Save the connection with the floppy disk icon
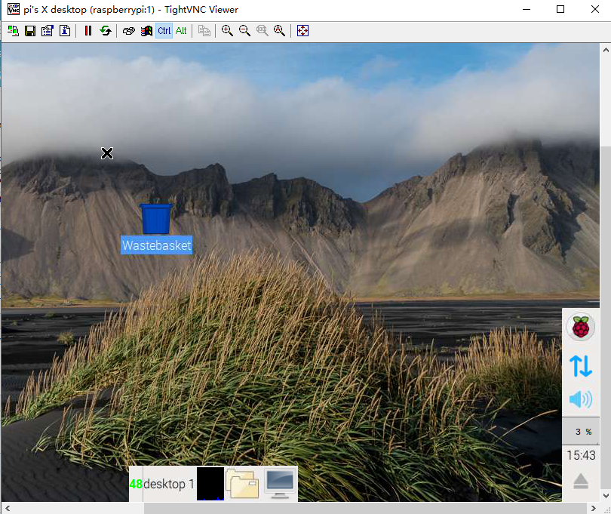The width and height of the screenshot is (611, 514). (30, 31)
